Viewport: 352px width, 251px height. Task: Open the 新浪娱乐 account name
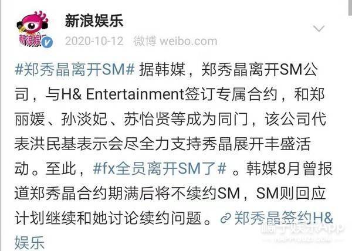pos(94,21)
